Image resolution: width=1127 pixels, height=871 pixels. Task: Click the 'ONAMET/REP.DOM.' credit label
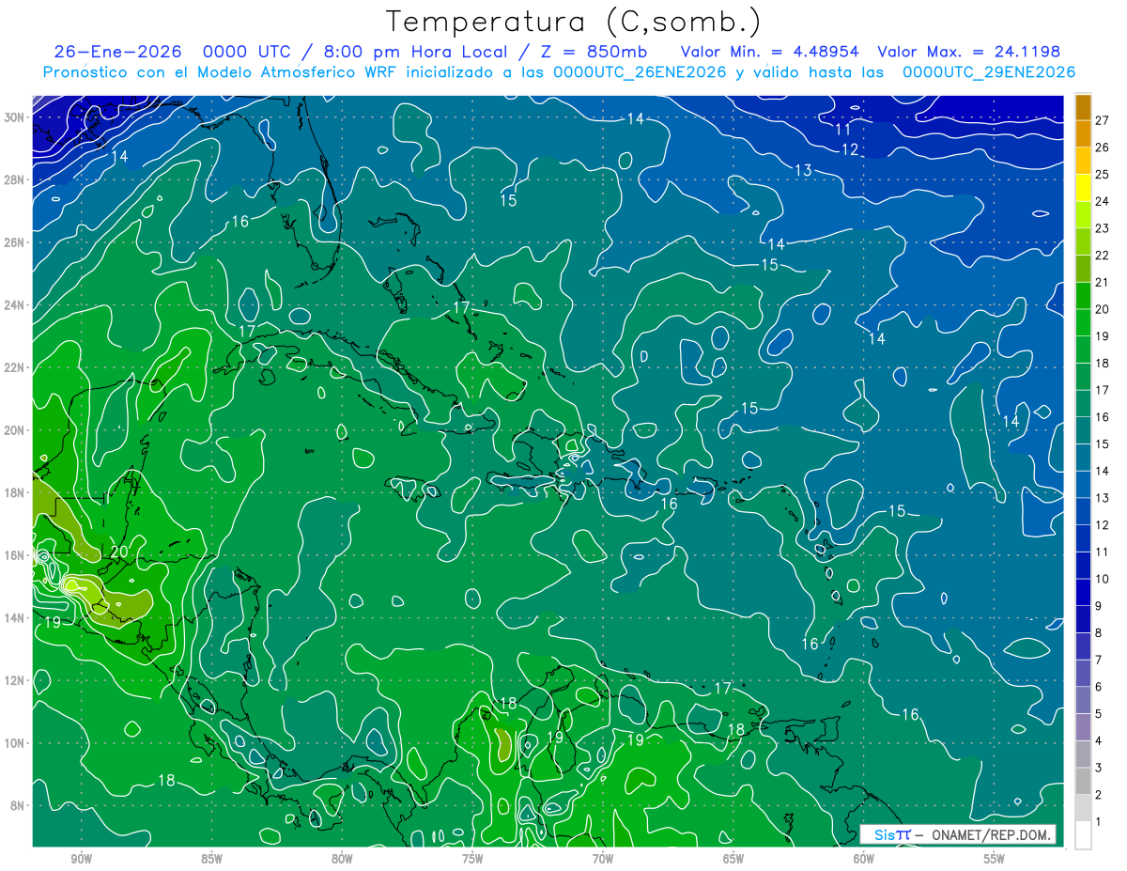pyautogui.click(x=992, y=834)
